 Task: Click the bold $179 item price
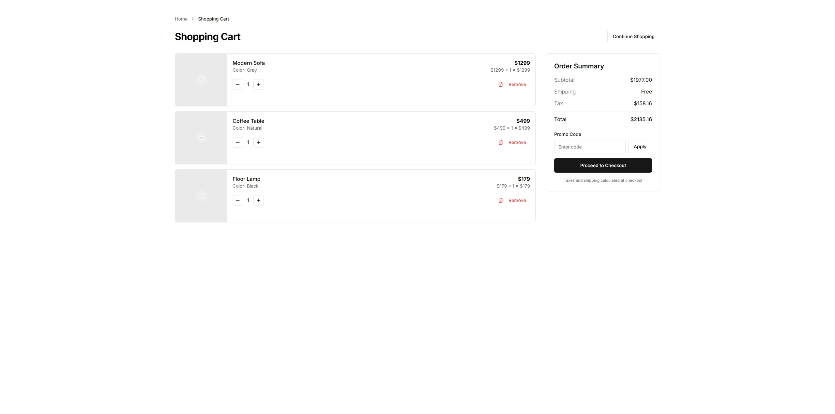coord(524,179)
